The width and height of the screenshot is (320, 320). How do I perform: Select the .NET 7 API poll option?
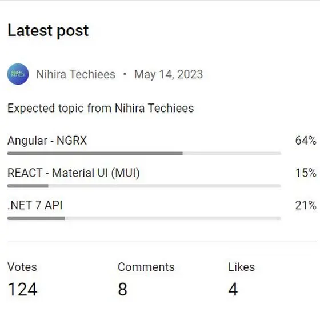(x=35, y=205)
